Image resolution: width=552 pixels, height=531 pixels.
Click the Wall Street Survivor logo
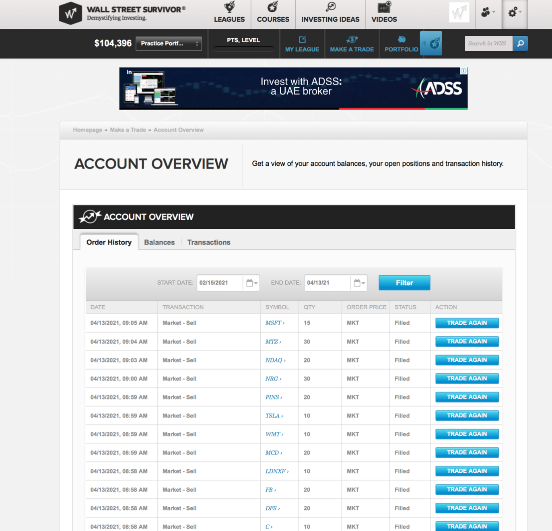pyautogui.click(x=70, y=13)
